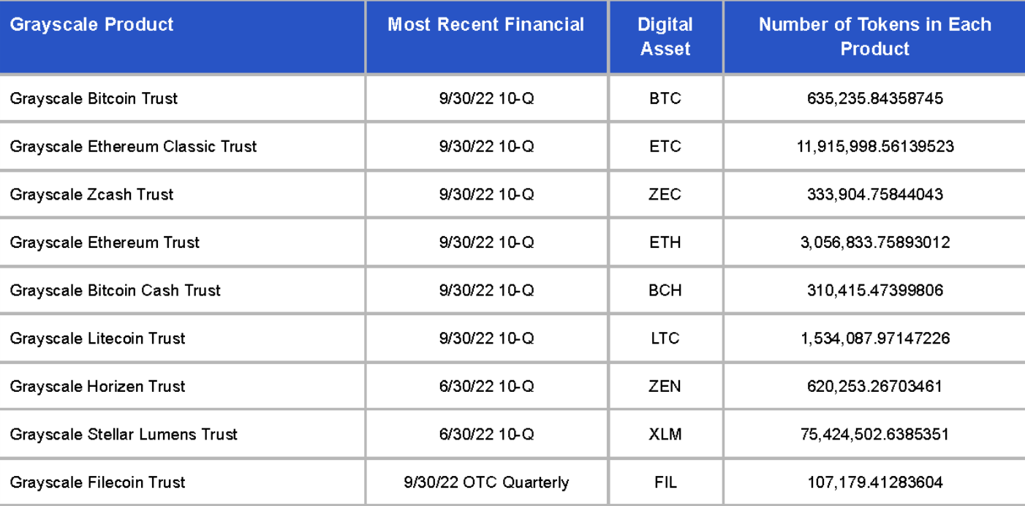Click the Digital Asset column header
Screen dimensions: 1025x506
click(x=665, y=37)
